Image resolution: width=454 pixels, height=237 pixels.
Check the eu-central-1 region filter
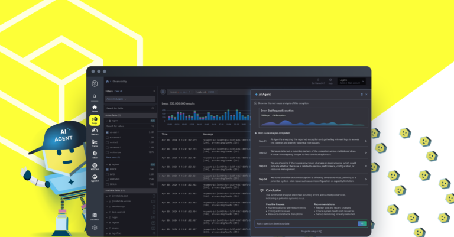(108, 137)
